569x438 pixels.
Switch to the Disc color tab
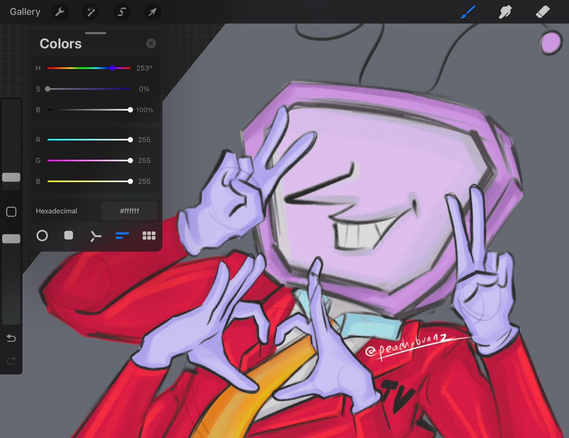[x=42, y=236]
